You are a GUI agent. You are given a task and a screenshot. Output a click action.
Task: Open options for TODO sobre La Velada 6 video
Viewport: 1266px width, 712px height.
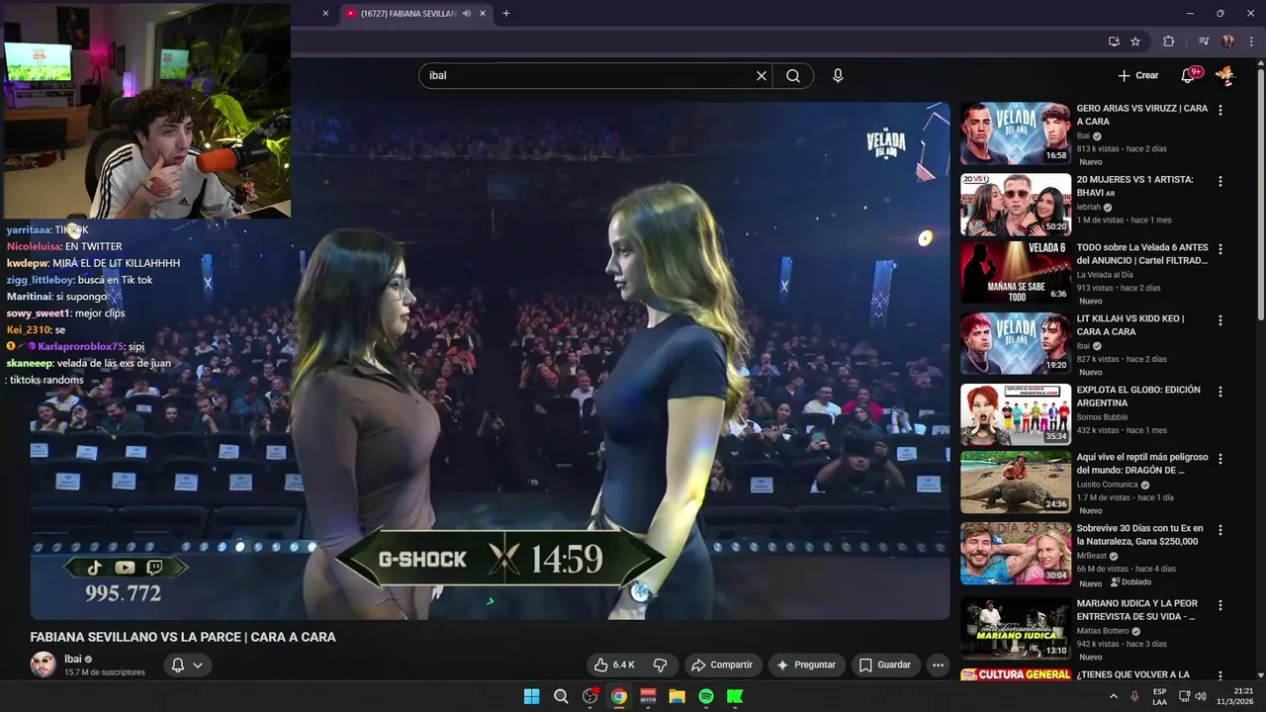[1221, 249]
